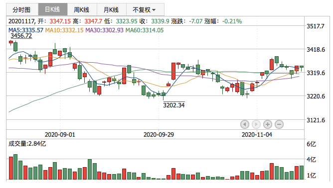Click the MA10 moving average label
Image resolution: width=333 pixels, height=188 pixels.
click(x=64, y=30)
